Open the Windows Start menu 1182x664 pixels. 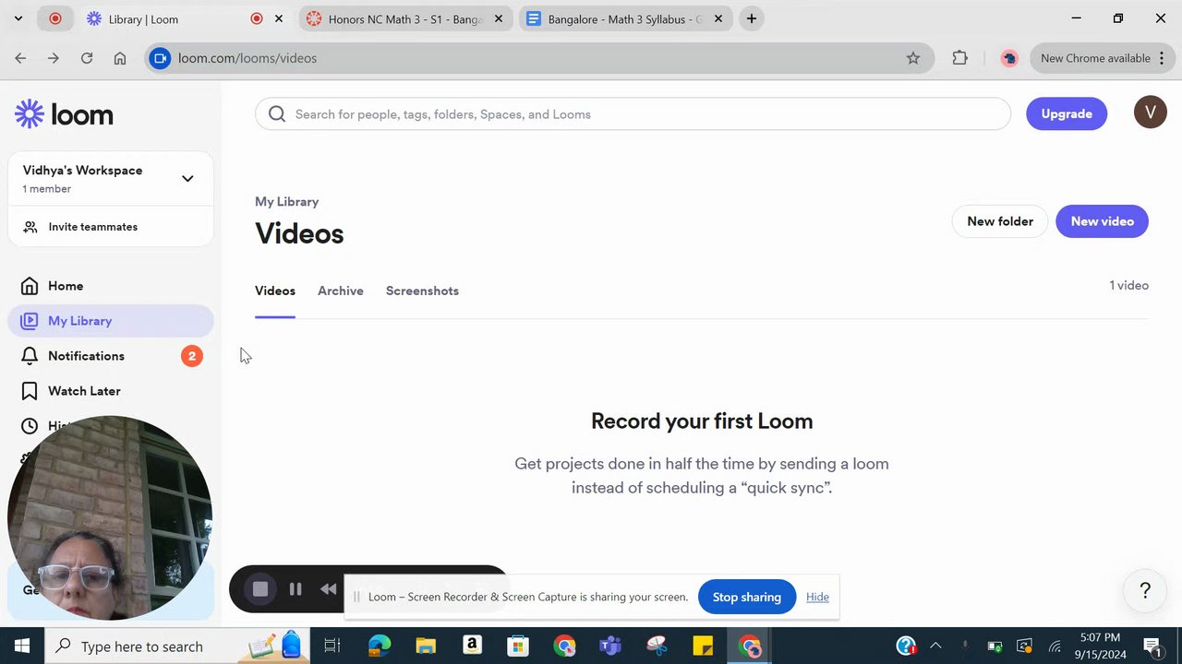22,646
